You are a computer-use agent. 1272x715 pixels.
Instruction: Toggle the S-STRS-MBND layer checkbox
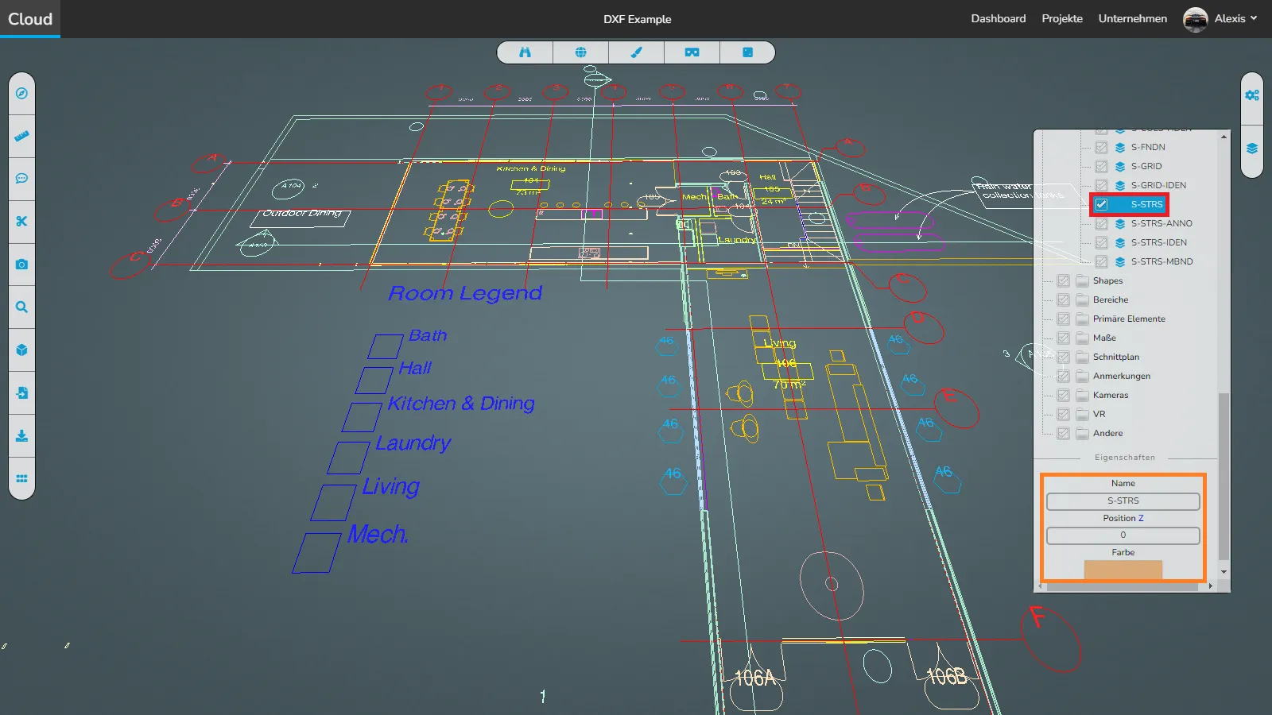[x=1101, y=261]
